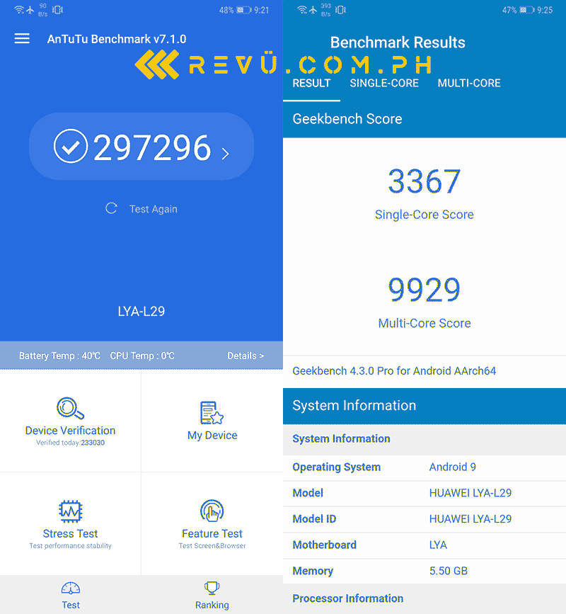This screenshot has width=566, height=614.
Task: Launch the Stress Test chip icon
Action: coord(71,511)
